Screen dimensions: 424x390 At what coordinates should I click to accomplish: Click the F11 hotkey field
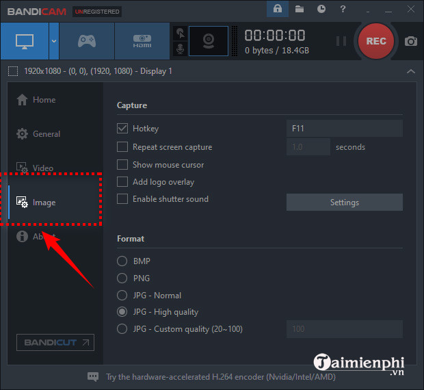point(345,128)
